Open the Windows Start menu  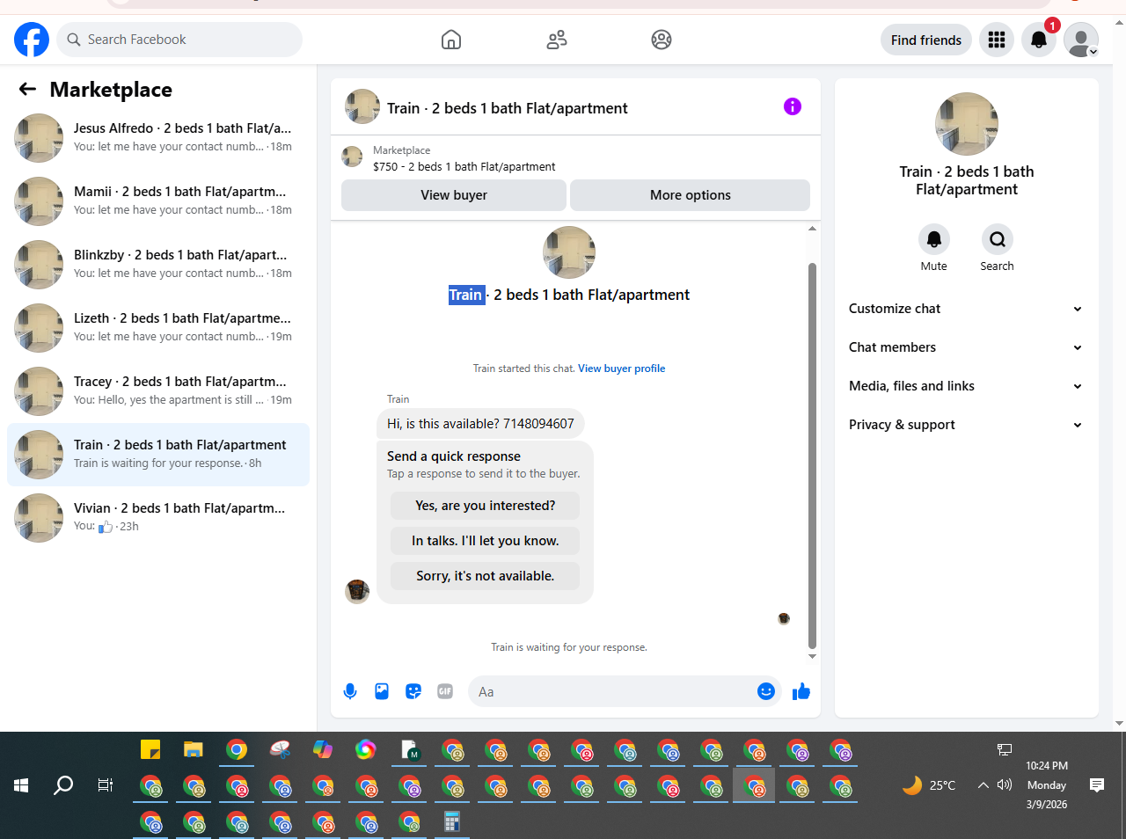[x=21, y=785]
